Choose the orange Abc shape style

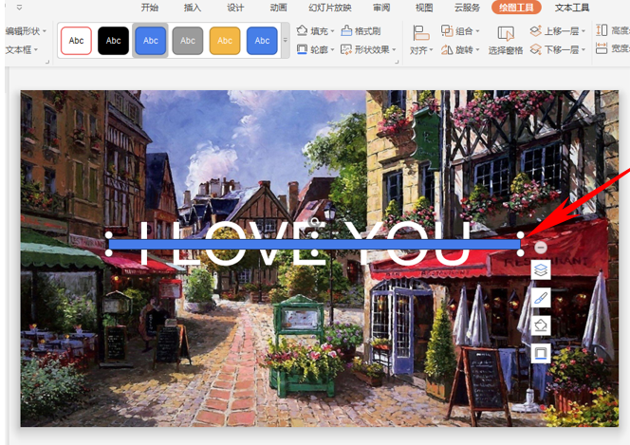pos(225,41)
